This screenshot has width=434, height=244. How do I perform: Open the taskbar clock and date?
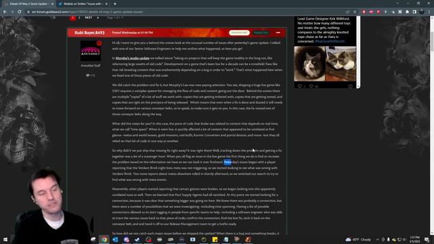click(414, 239)
